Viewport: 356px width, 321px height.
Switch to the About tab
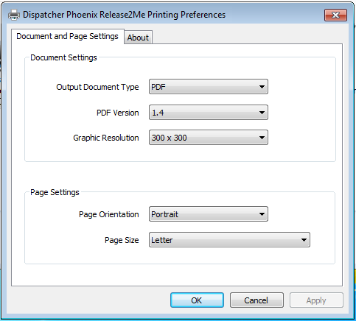coord(138,38)
